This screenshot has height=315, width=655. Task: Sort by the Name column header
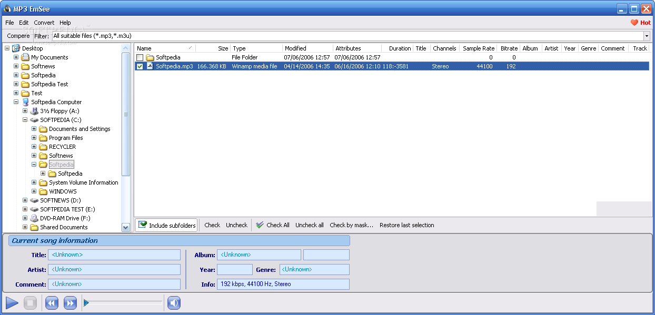pyautogui.click(x=165, y=48)
